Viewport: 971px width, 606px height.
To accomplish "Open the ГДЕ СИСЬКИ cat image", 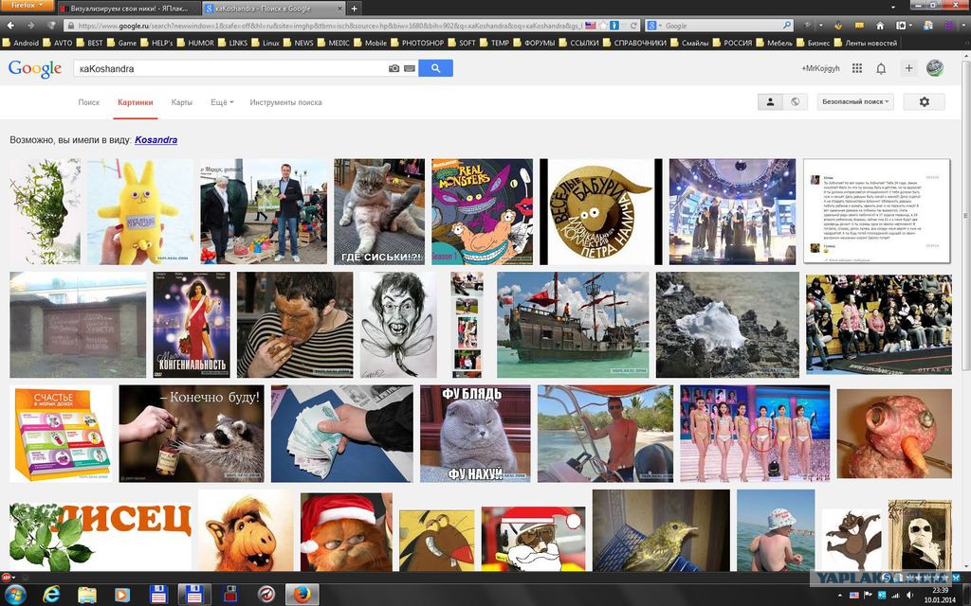I will click(x=379, y=211).
